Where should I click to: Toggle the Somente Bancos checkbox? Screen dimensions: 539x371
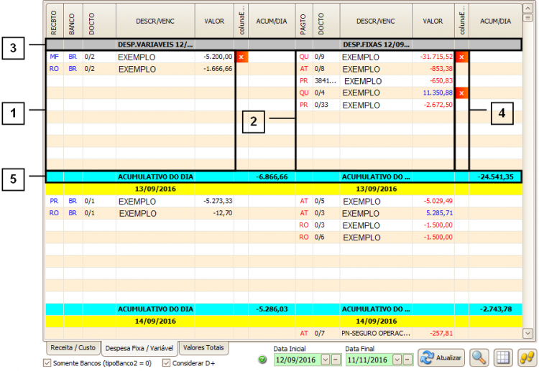click(x=48, y=363)
